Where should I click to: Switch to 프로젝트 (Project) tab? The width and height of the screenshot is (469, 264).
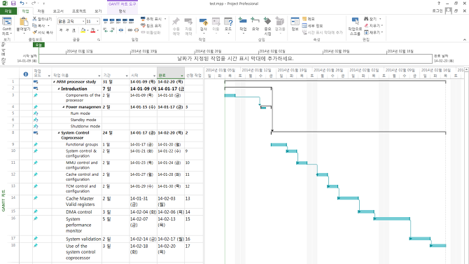click(x=78, y=11)
